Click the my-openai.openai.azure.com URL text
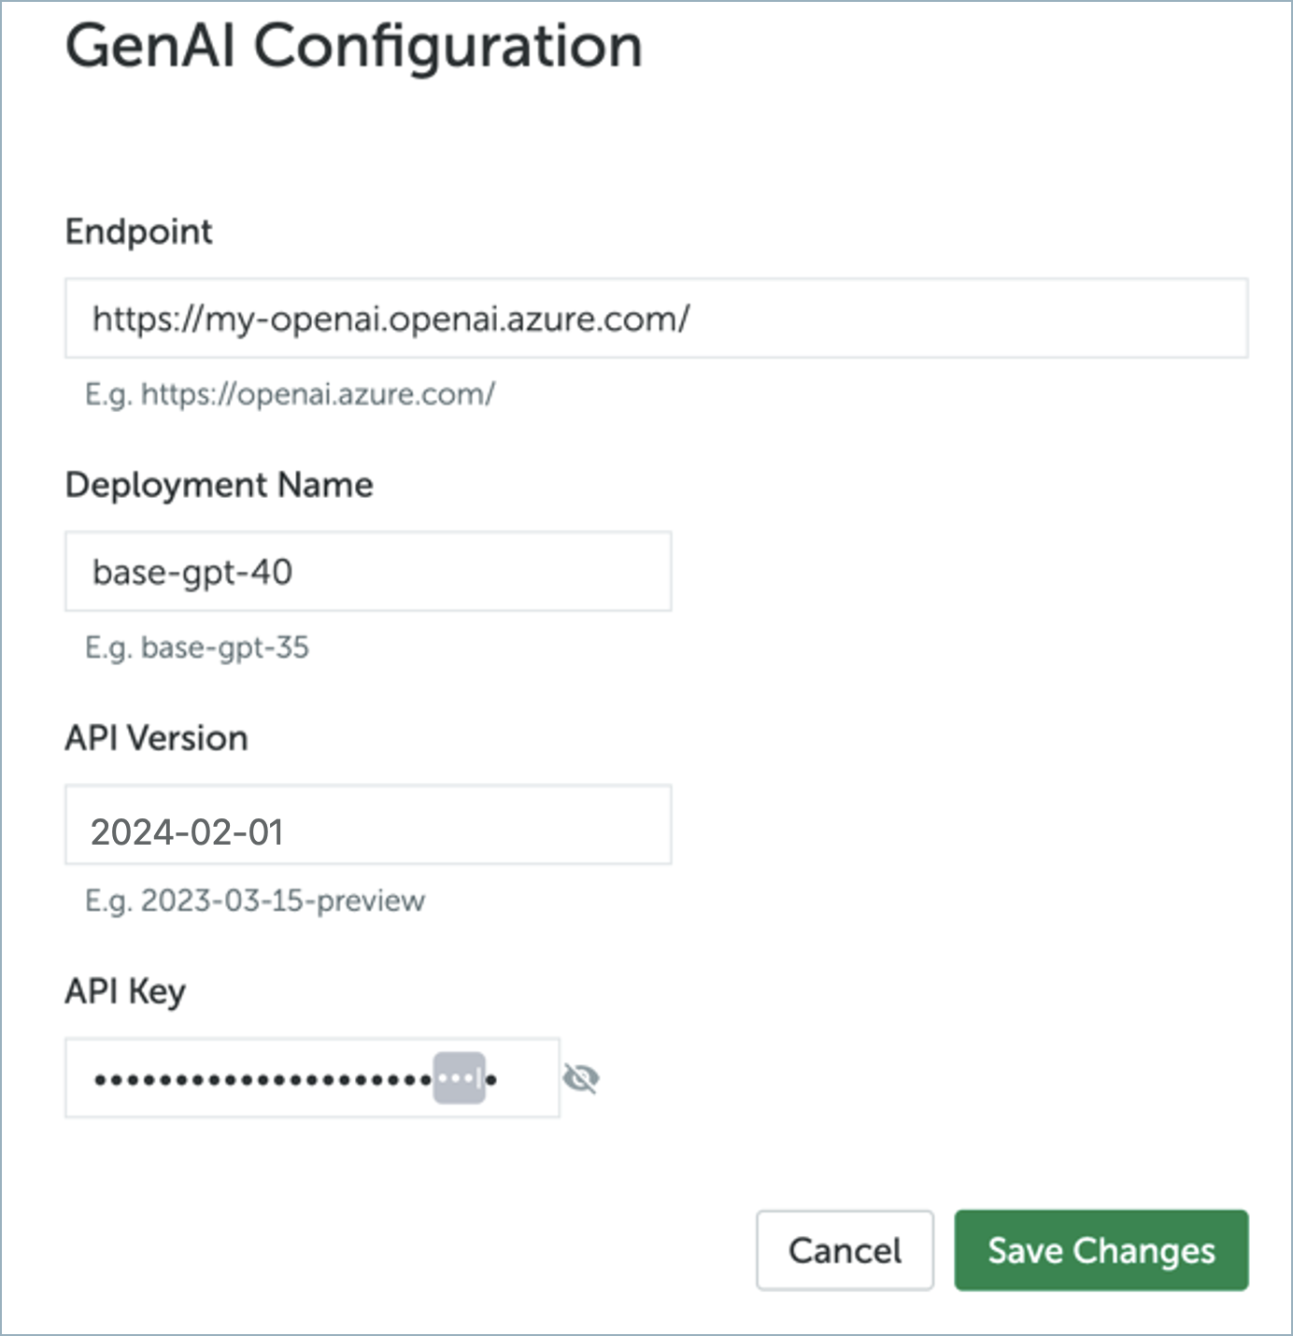The height and width of the screenshot is (1336, 1293). click(391, 320)
